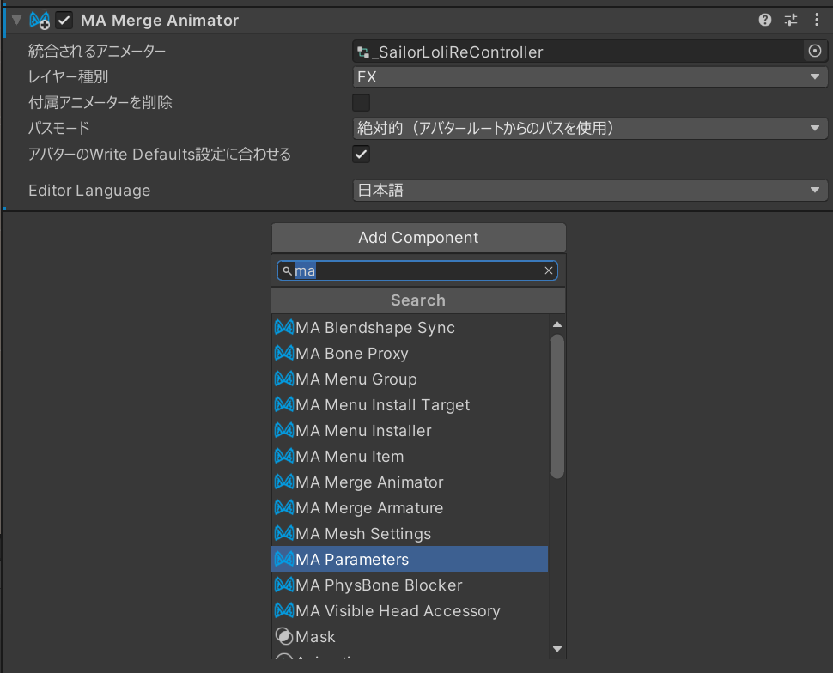
Task: Open the component three-dot context menu
Action: pyautogui.click(x=817, y=21)
